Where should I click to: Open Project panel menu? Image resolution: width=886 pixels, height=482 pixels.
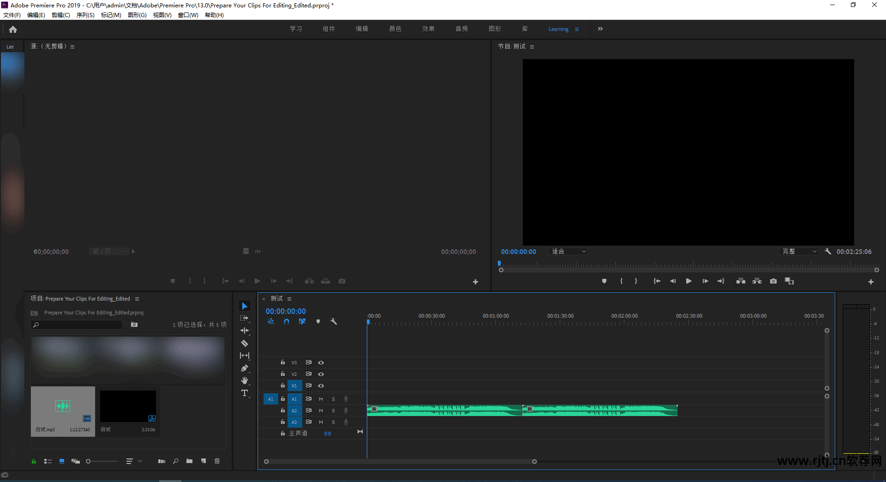click(x=137, y=299)
